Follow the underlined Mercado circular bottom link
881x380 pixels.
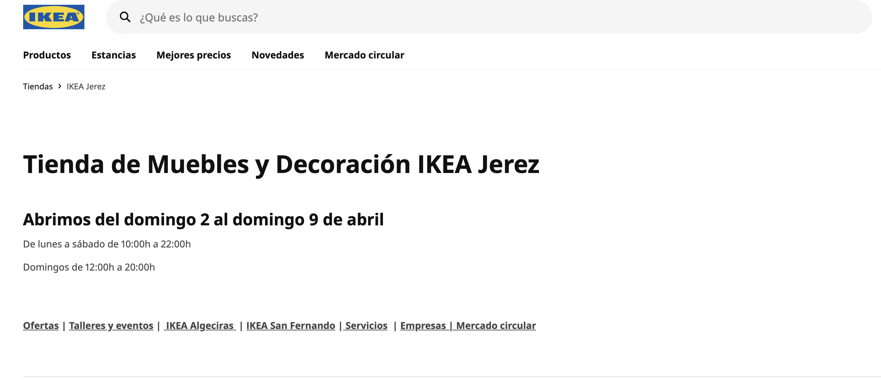(496, 325)
